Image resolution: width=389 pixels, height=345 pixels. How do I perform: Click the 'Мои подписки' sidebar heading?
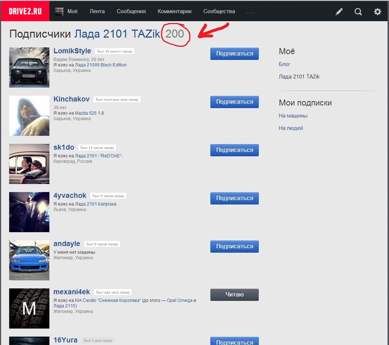305,103
